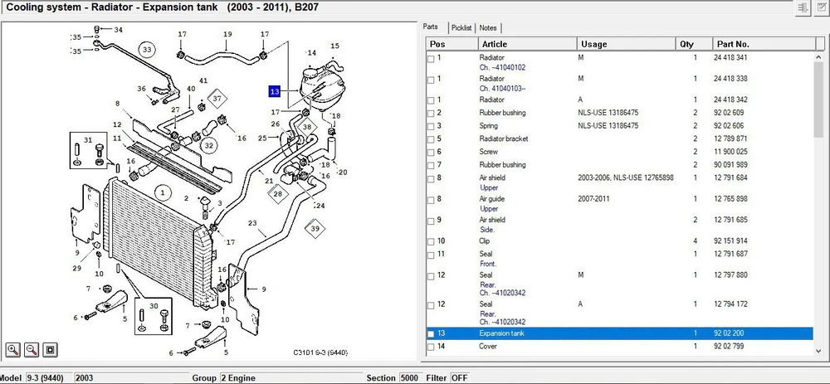
Task: Open the Notes tab
Action: click(x=489, y=27)
